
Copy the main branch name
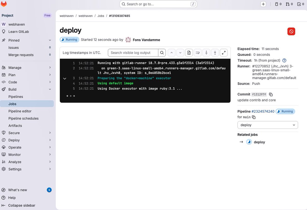point(254,117)
